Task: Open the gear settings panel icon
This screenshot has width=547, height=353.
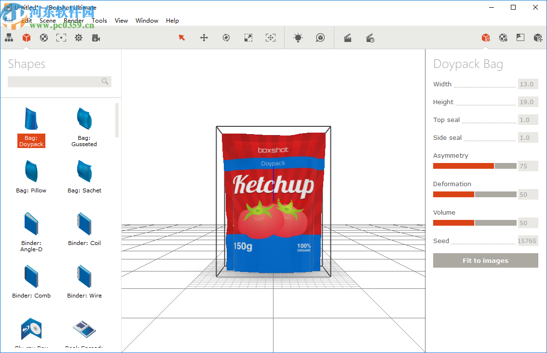Action: tap(79, 38)
